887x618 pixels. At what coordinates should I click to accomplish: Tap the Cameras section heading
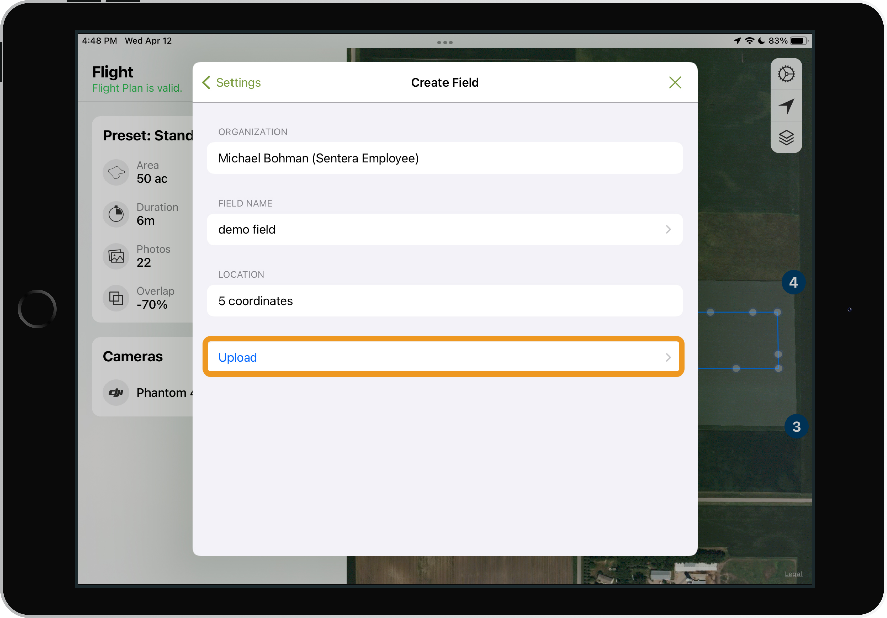tap(132, 356)
